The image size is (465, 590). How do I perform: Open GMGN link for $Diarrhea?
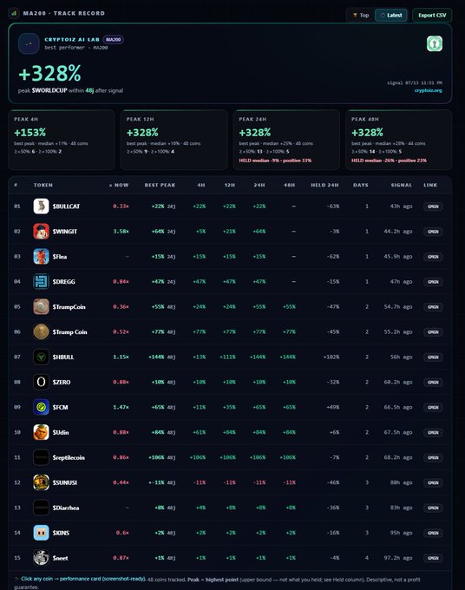pos(433,508)
